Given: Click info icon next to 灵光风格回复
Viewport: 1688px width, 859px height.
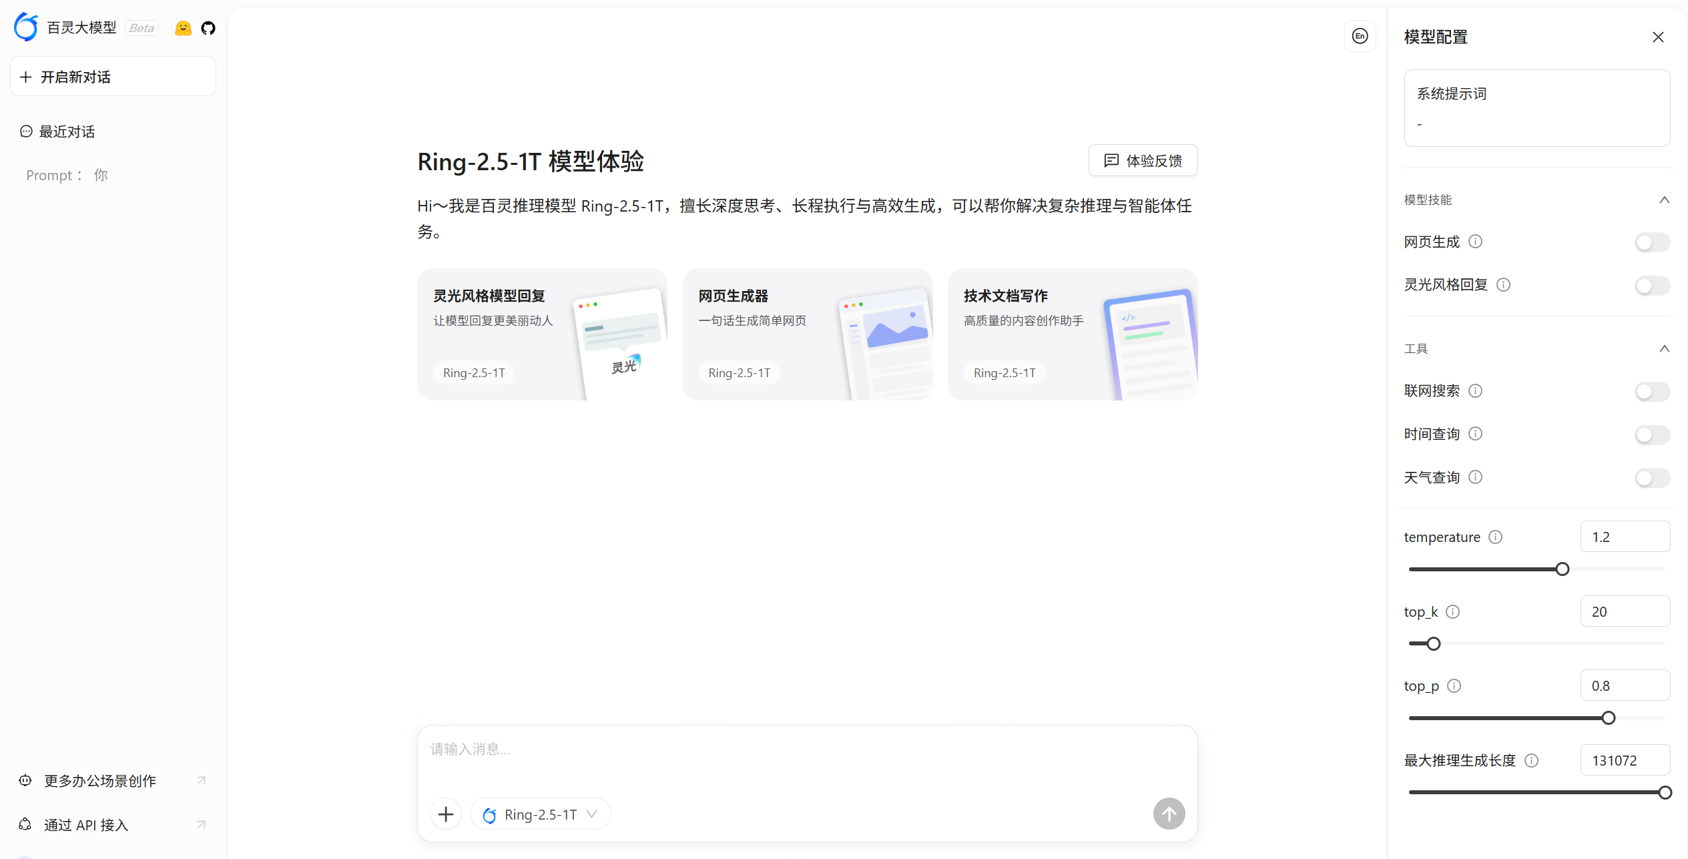Looking at the screenshot, I should 1503,285.
